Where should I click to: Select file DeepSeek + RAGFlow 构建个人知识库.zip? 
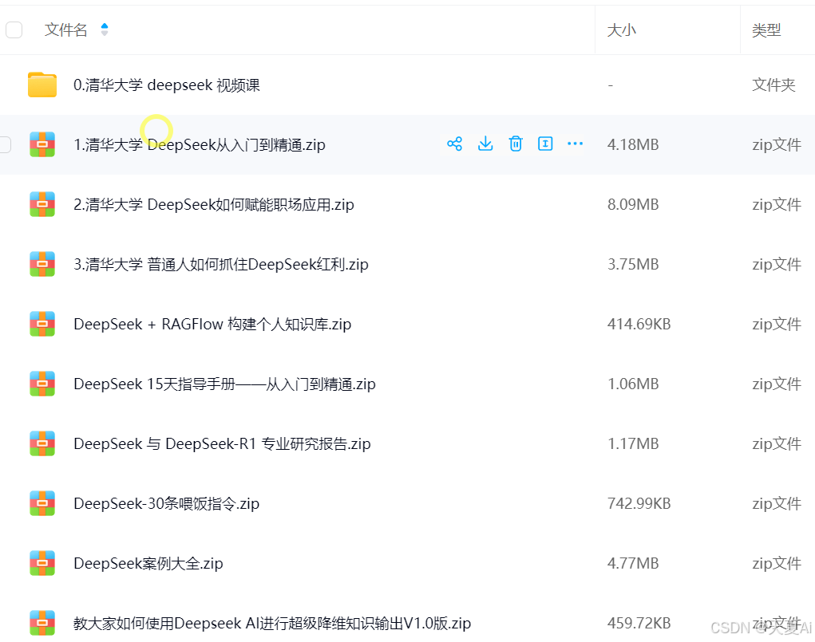coord(212,324)
